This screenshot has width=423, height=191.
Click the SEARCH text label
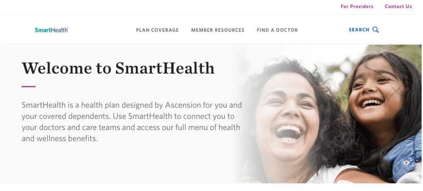(x=359, y=30)
